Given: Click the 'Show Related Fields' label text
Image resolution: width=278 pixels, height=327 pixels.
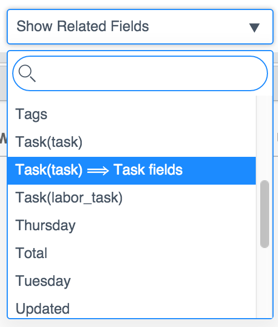Looking at the screenshot, I should click(83, 26).
